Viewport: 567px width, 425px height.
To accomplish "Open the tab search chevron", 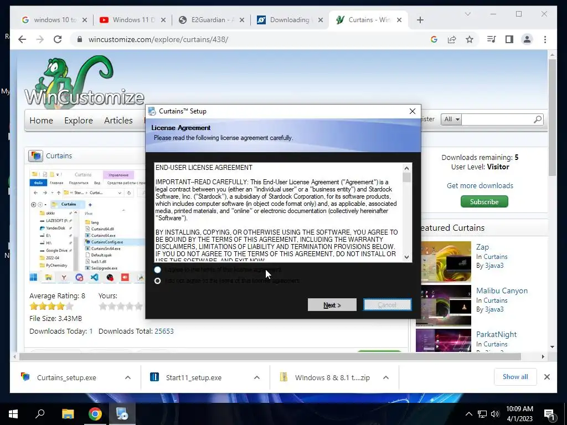I will click(x=467, y=14).
